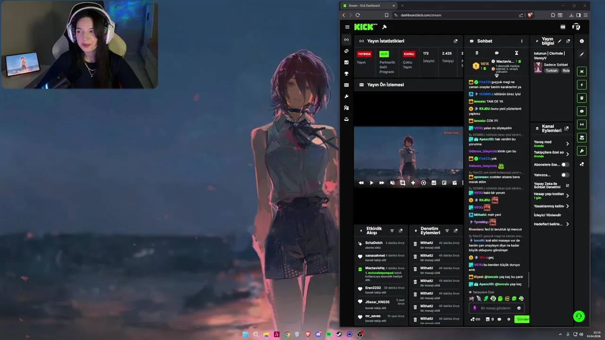The image size is (605, 340).
Task: Open a new browser tab
Action: (403, 6)
